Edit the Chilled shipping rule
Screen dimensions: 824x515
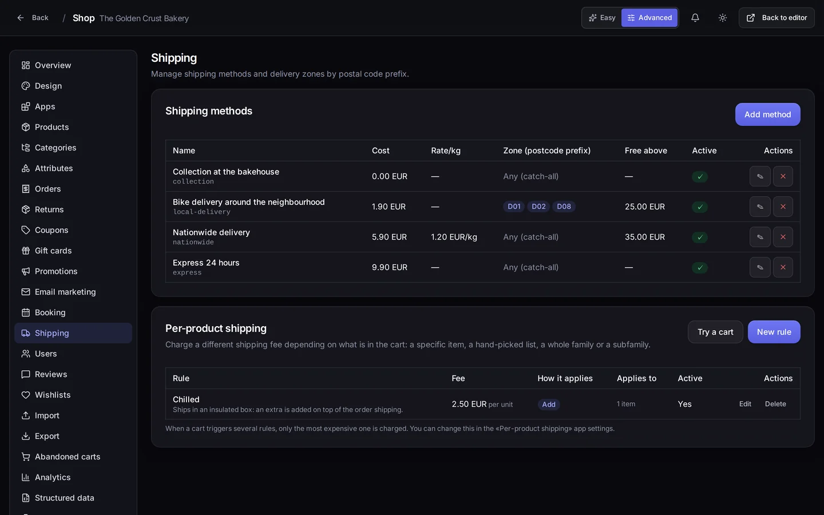pos(745,404)
